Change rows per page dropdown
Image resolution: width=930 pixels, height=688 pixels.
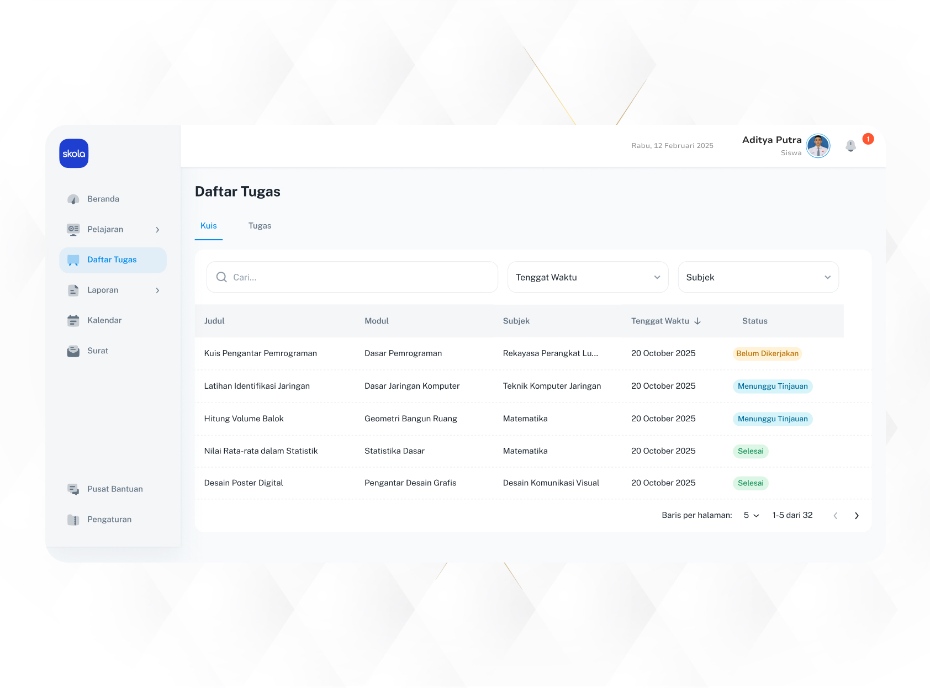click(x=751, y=515)
